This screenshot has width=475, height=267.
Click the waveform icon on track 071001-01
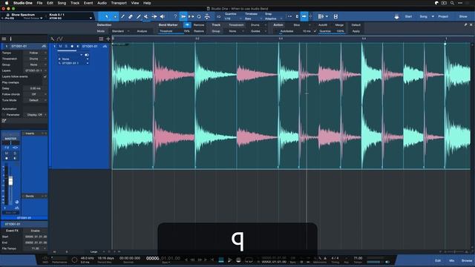pyautogui.click(x=105, y=46)
